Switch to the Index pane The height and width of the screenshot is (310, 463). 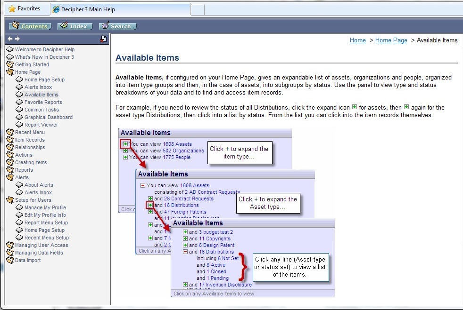[x=75, y=26]
